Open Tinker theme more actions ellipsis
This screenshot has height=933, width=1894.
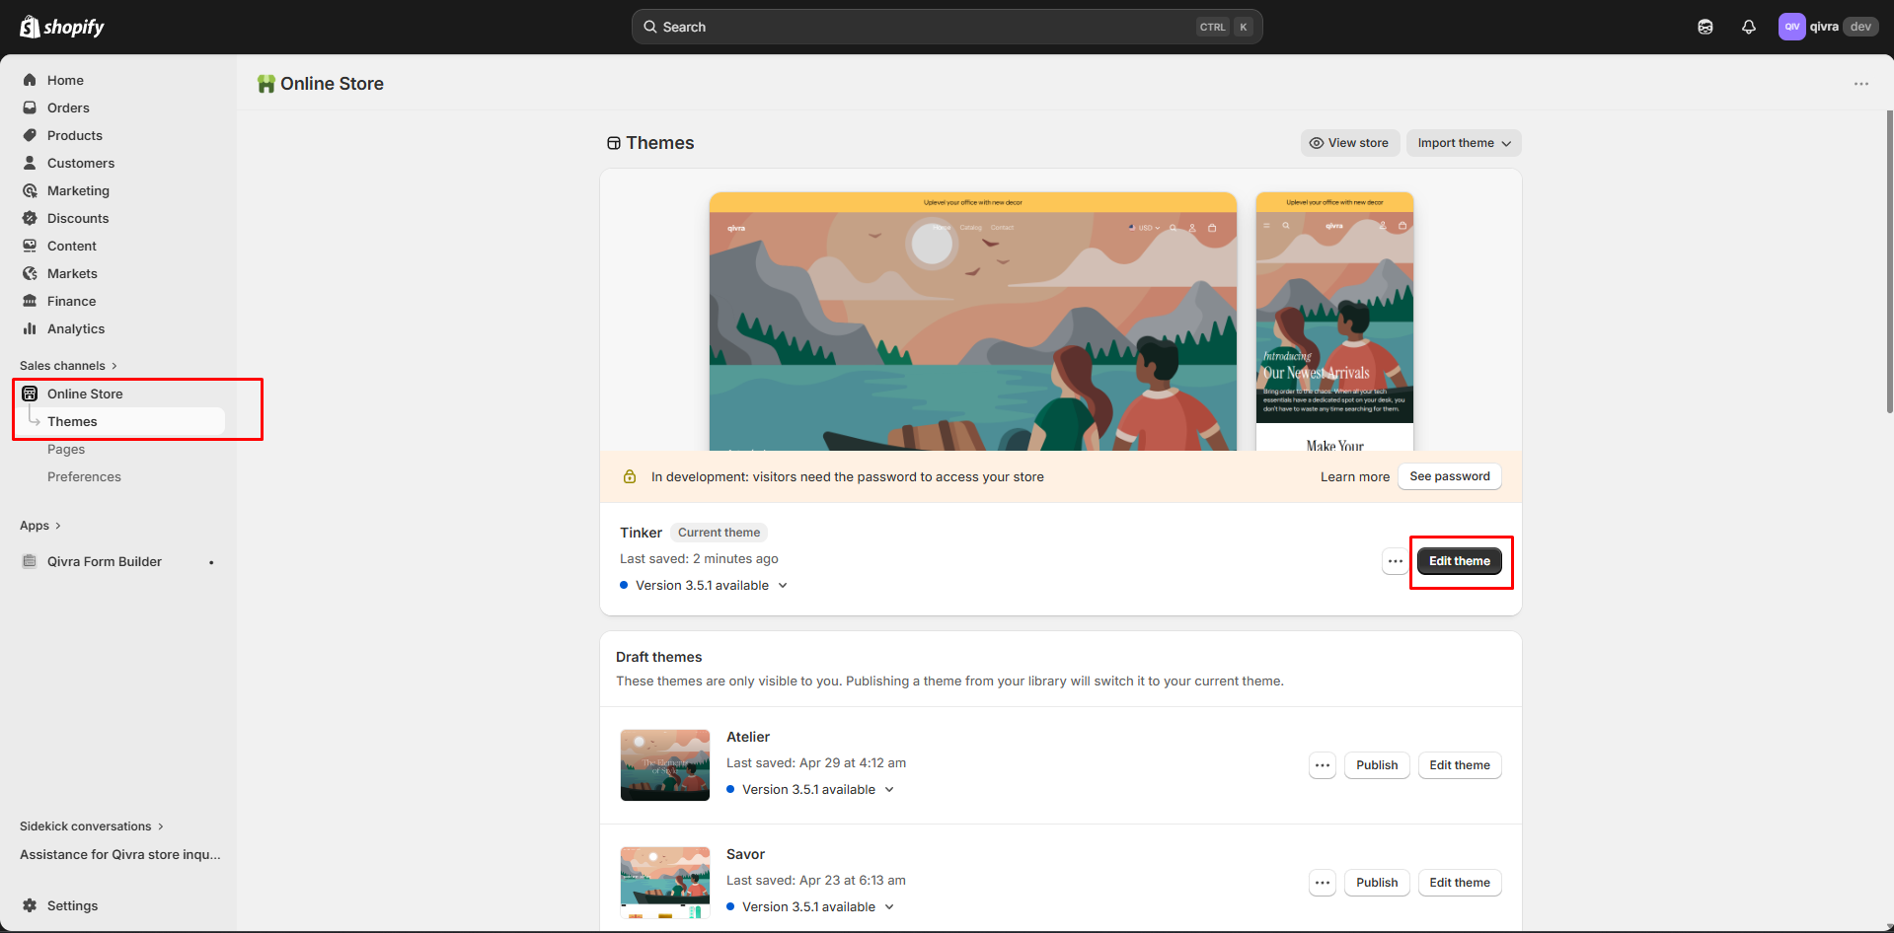coord(1395,561)
